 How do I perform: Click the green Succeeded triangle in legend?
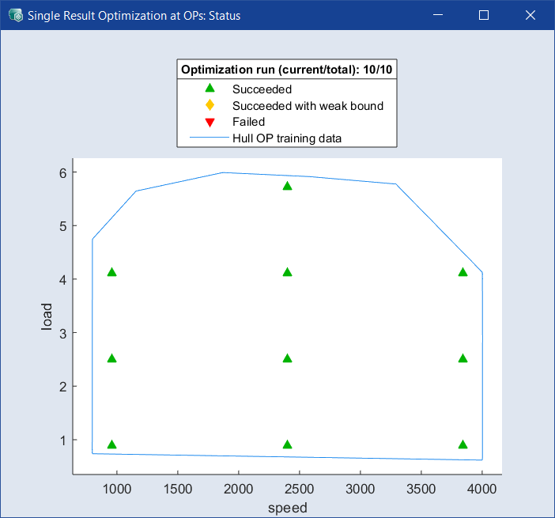point(210,89)
